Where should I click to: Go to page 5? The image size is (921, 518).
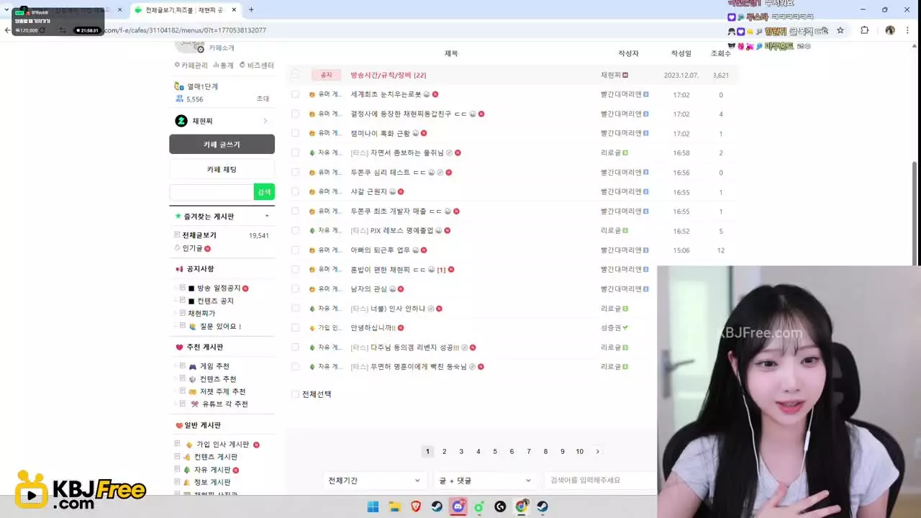(x=495, y=451)
